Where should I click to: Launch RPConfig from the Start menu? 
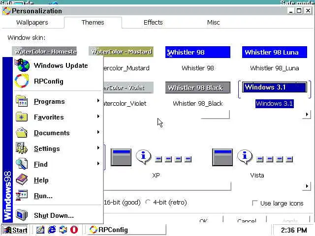pyautogui.click(x=58, y=81)
